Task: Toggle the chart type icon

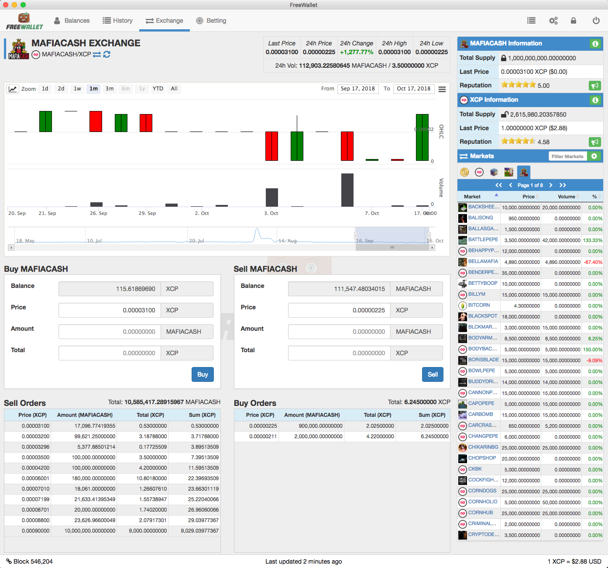Action: (x=13, y=89)
